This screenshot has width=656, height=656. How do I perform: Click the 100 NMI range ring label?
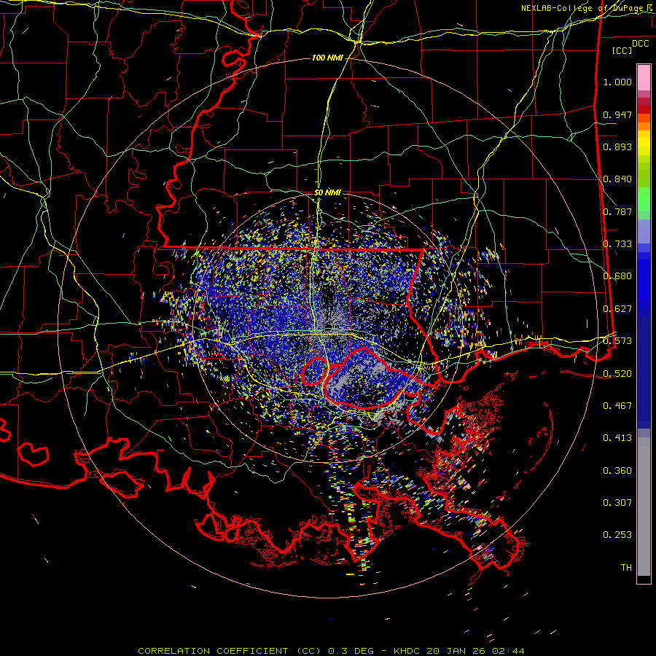click(x=327, y=58)
